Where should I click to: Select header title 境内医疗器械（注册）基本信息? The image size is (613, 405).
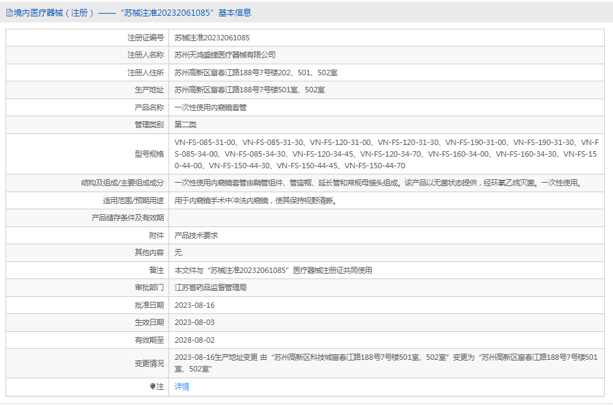coord(132,13)
